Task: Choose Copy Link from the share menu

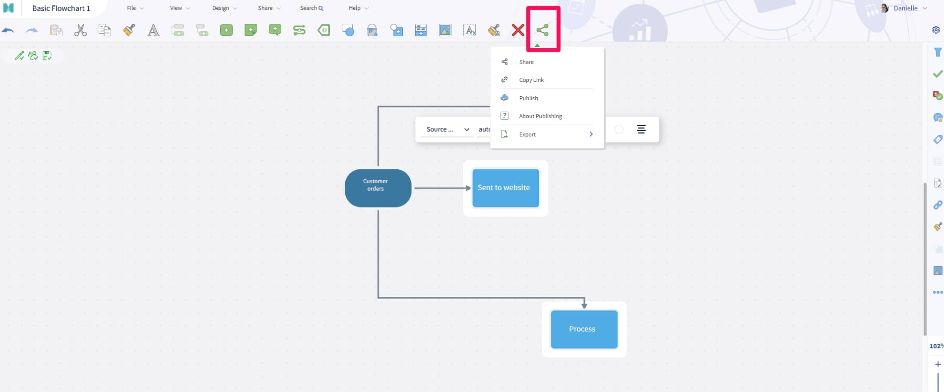Action: pyautogui.click(x=531, y=80)
